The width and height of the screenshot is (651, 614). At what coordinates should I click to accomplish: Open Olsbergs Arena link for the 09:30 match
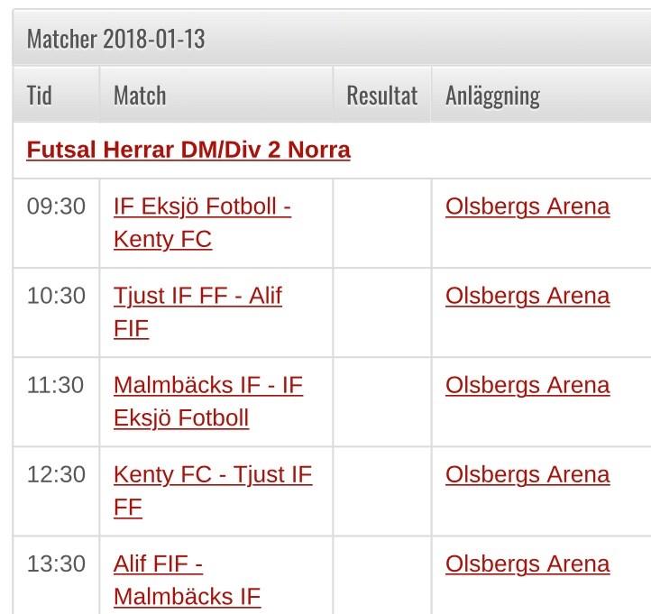tap(527, 206)
